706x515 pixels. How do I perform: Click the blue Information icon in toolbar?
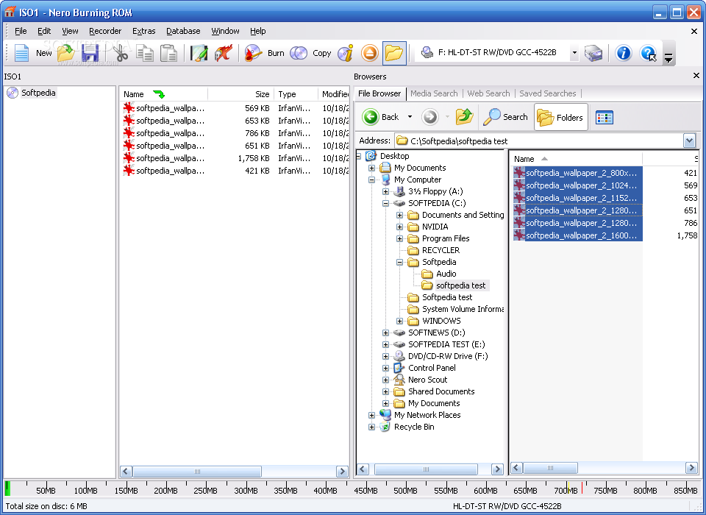point(624,53)
